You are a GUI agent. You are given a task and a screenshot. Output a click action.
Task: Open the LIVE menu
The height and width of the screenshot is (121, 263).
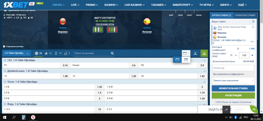(x=75, y=5)
